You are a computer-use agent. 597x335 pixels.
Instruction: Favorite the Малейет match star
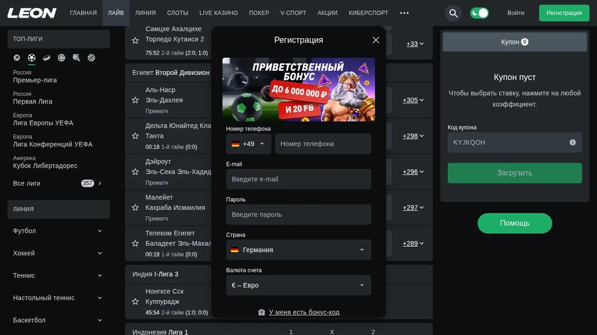(x=135, y=208)
